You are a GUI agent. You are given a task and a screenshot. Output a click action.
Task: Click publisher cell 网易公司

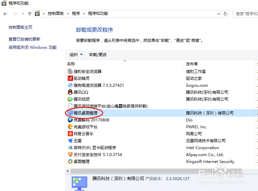point(194,134)
